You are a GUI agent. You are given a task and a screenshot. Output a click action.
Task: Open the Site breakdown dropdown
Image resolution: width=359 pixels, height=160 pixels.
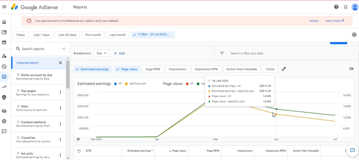(x=101, y=53)
